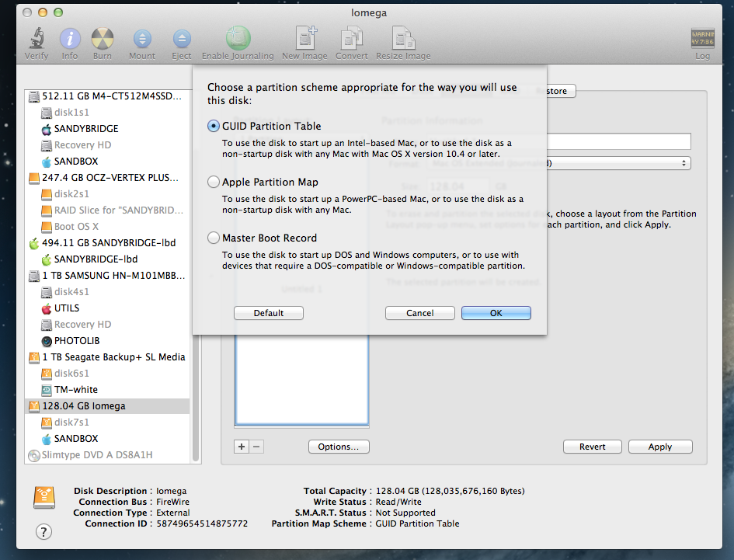Screen dimensions: 734x560
Task: Select Apple Partition Map radio button
Action: tap(214, 182)
